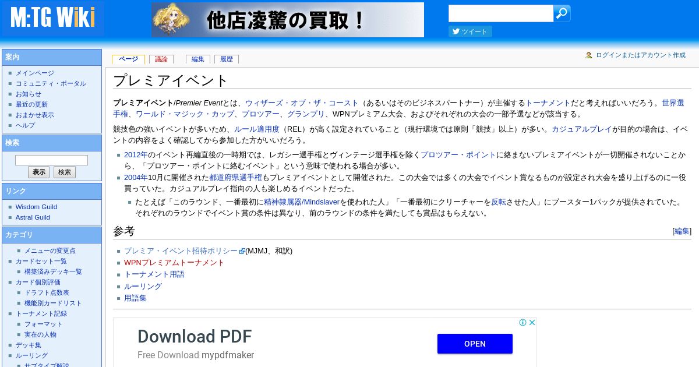The width and height of the screenshot is (699, 367).
Task: Open 用語集 reference link
Action: (x=135, y=298)
